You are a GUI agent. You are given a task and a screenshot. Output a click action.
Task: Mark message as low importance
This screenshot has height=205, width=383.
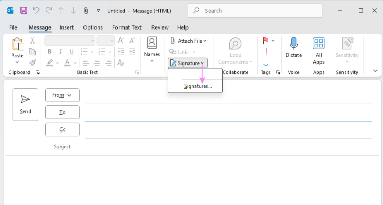[x=266, y=63]
